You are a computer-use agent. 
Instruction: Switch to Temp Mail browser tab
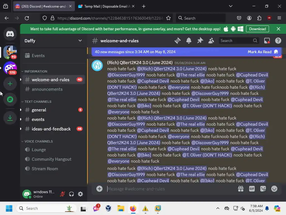(x=106, y=6)
